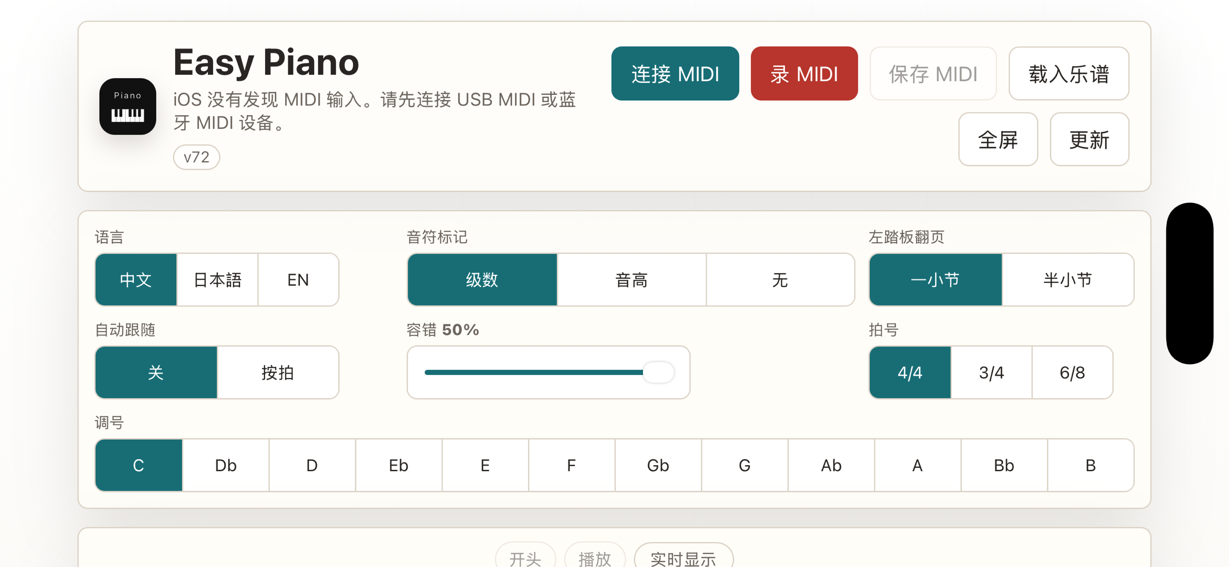The height and width of the screenshot is (567, 1229).
Task: Select key signature Ab
Action: click(831, 465)
